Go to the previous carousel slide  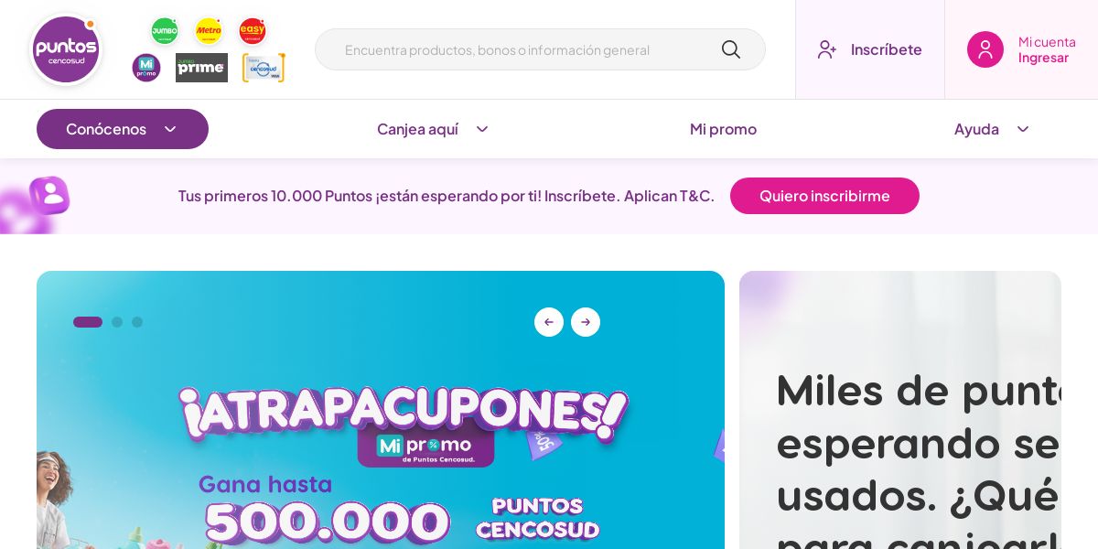(x=549, y=322)
